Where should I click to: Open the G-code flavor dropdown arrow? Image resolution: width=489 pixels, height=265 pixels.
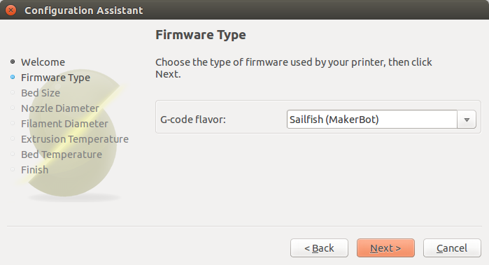(x=467, y=120)
